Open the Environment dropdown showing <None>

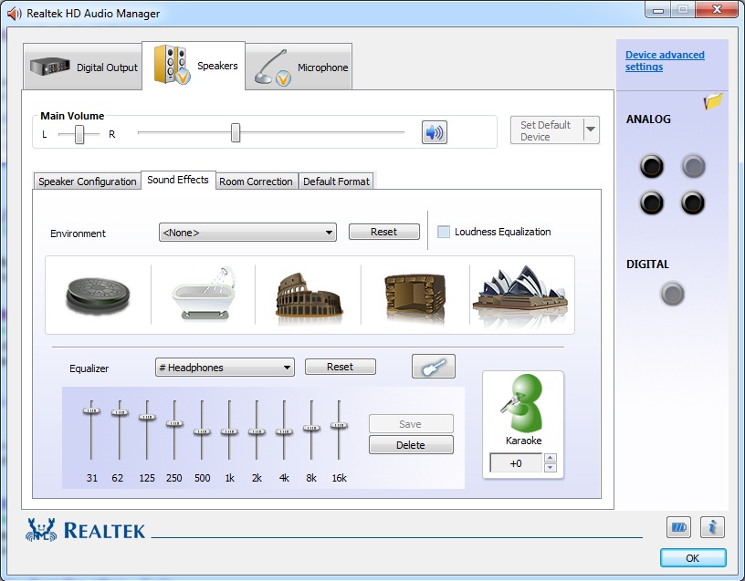point(247,233)
